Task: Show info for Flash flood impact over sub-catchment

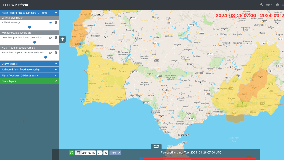Action: coord(56,52)
